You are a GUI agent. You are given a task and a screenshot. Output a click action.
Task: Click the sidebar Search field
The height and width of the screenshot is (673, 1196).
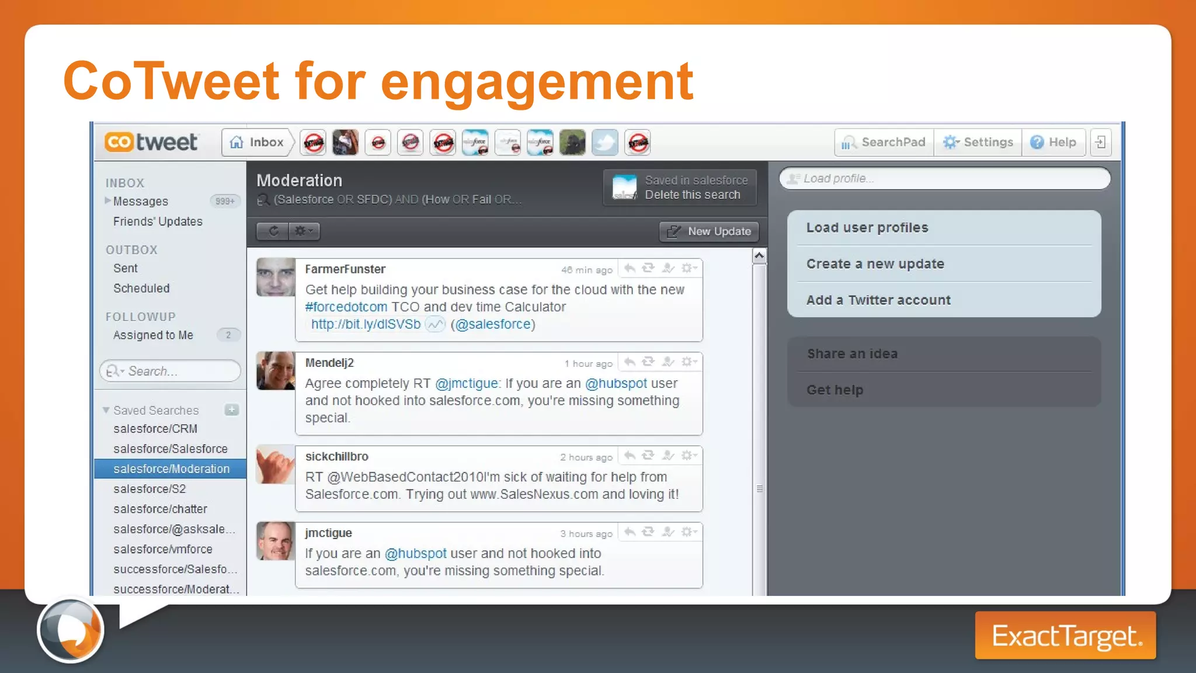point(170,371)
